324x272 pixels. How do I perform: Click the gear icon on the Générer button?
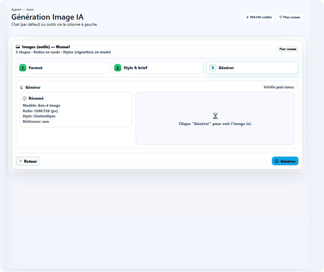[276, 161]
